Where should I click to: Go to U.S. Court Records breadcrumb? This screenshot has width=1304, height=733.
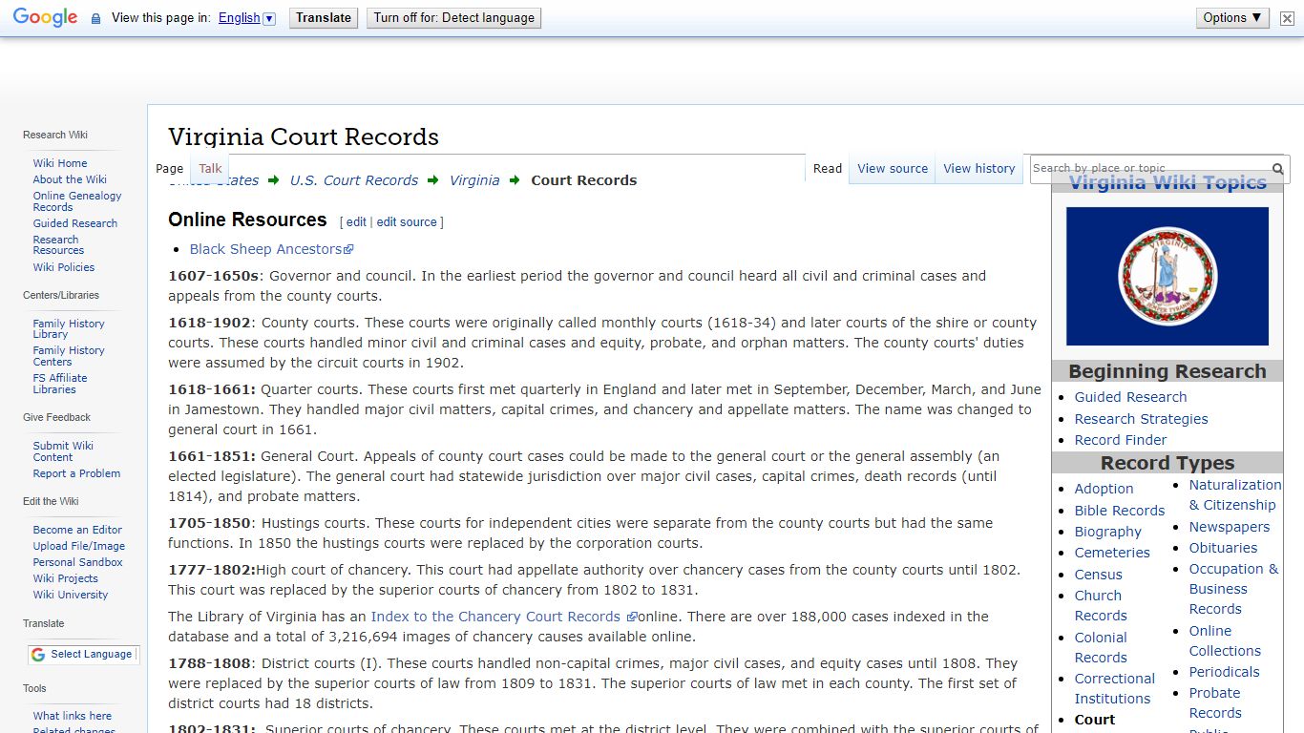click(354, 180)
